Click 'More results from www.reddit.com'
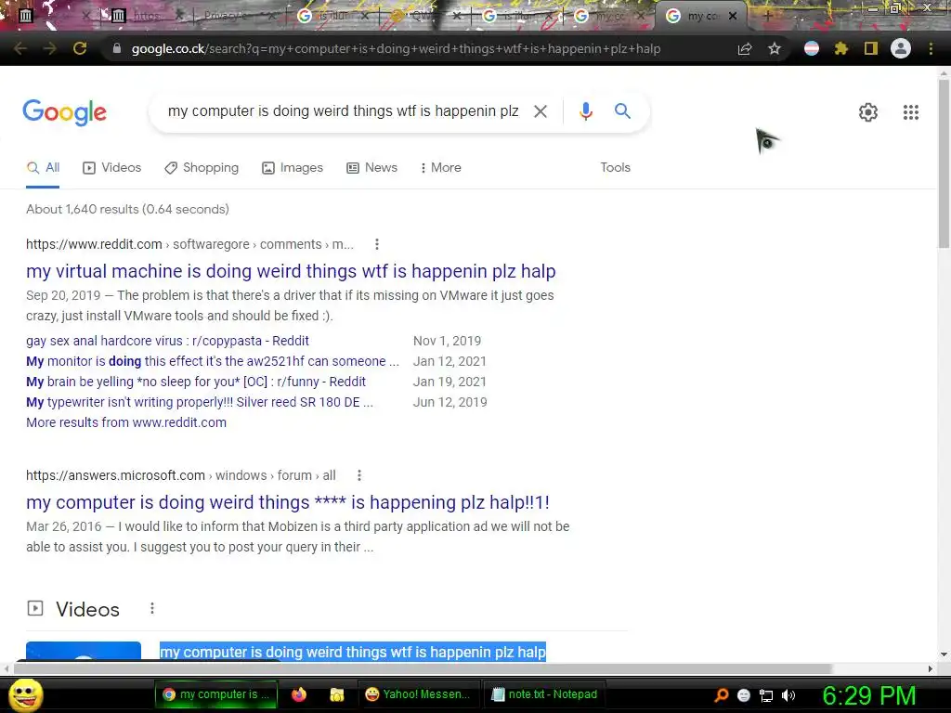 tap(126, 422)
